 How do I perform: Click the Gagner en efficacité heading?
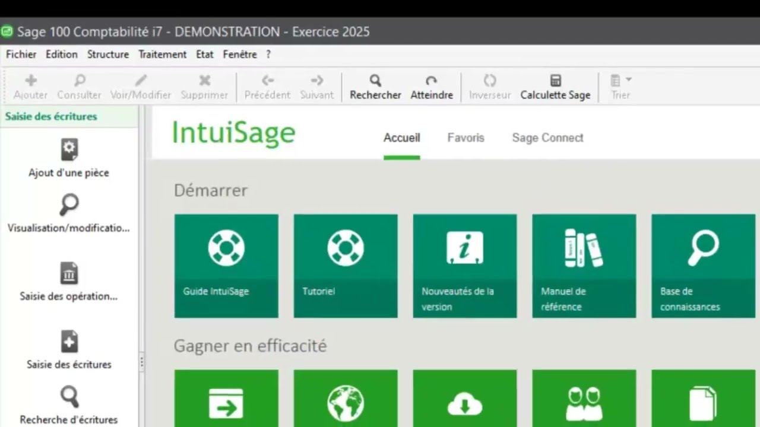tap(251, 346)
